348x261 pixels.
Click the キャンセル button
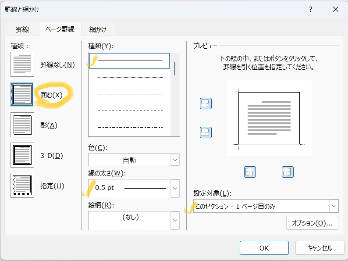point(320,248)
